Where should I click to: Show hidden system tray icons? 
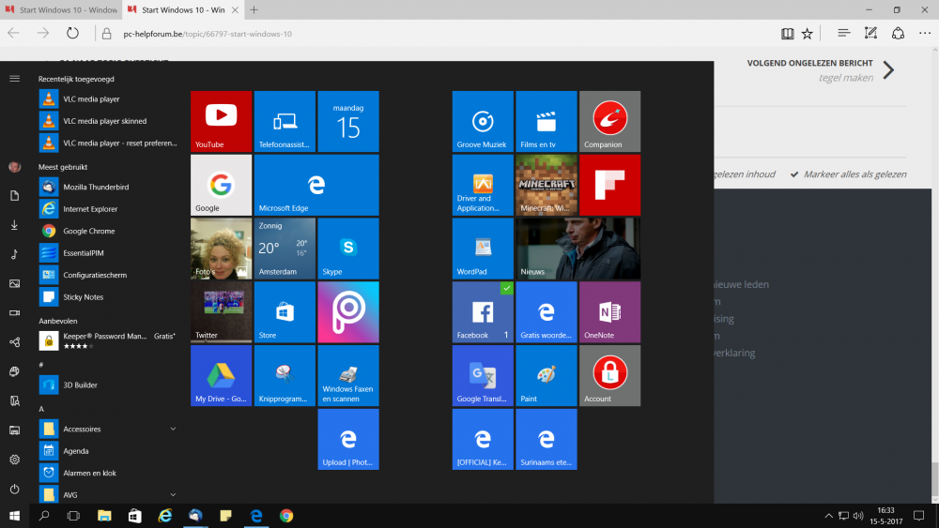[x=828, y=516]
